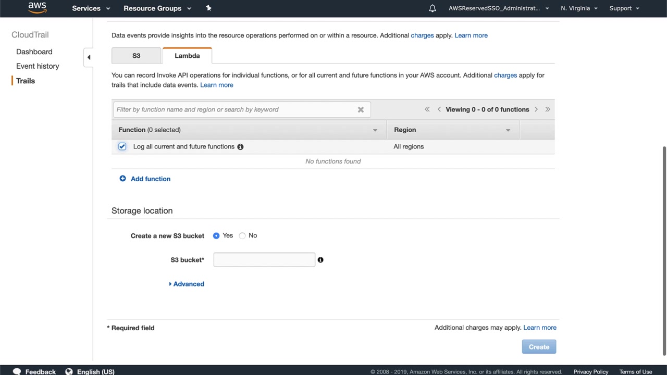Open the notifications bell

[433, 8]
